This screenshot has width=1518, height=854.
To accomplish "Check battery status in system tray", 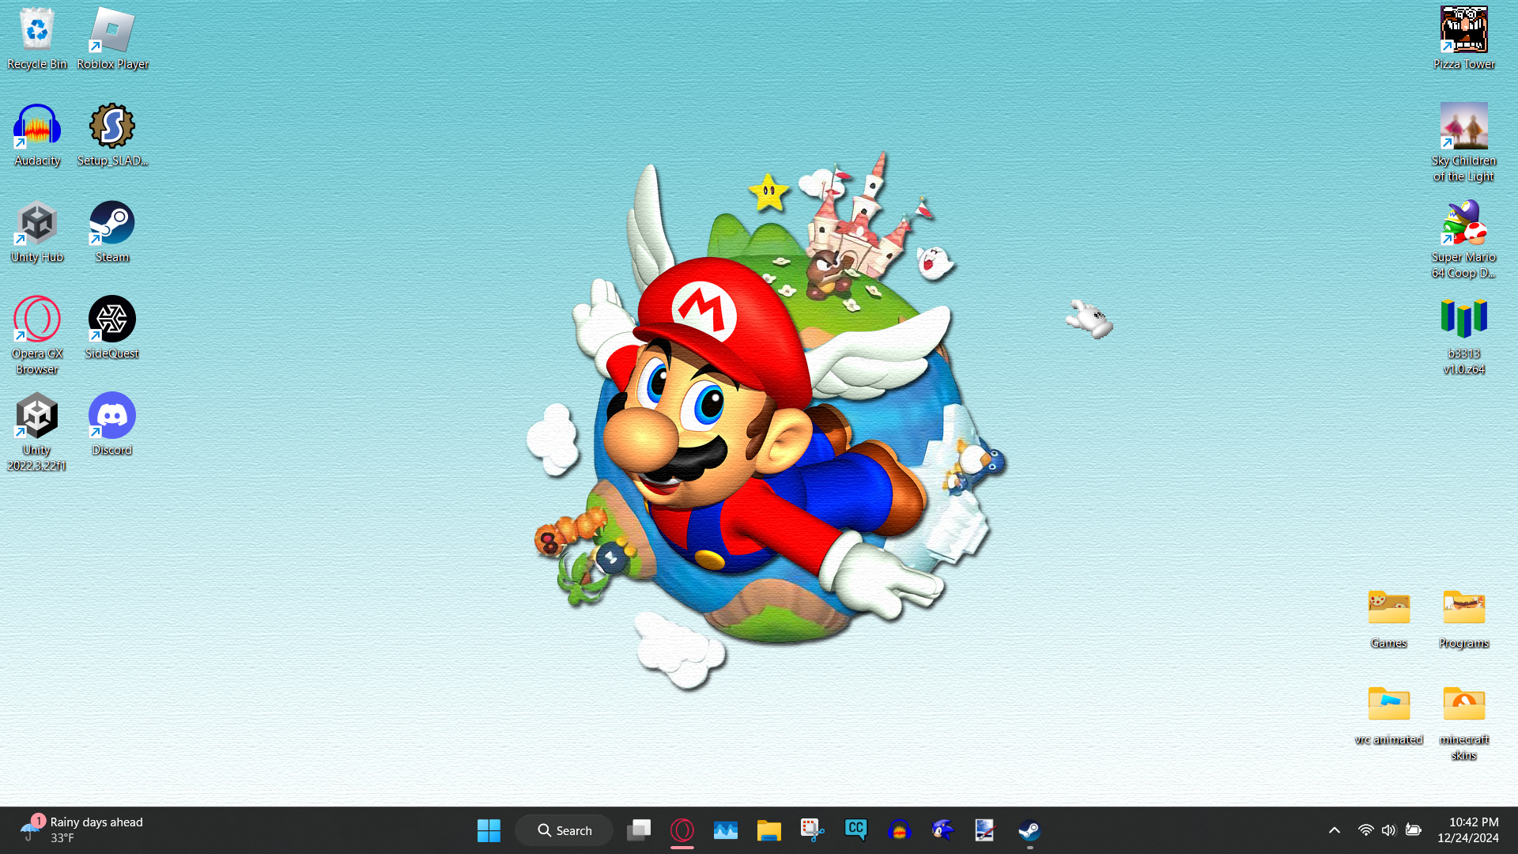I will pyautogui.click(x=1414, y=830).
